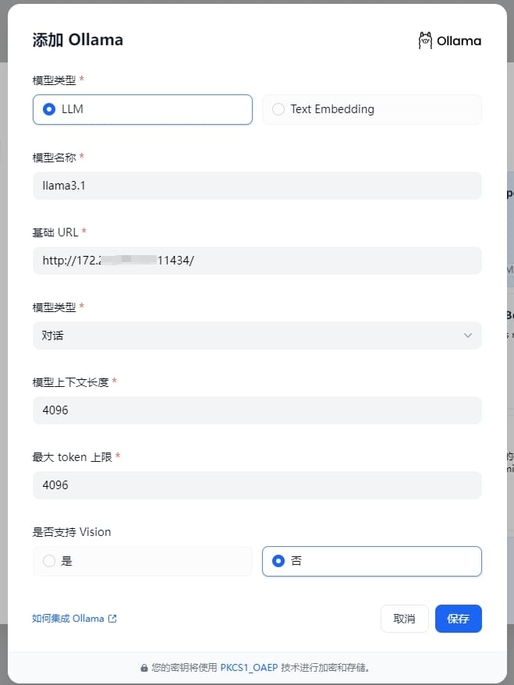The image size is (514, 685).
Task: Click the 基础 URL field label
Action: pos(56,232)
